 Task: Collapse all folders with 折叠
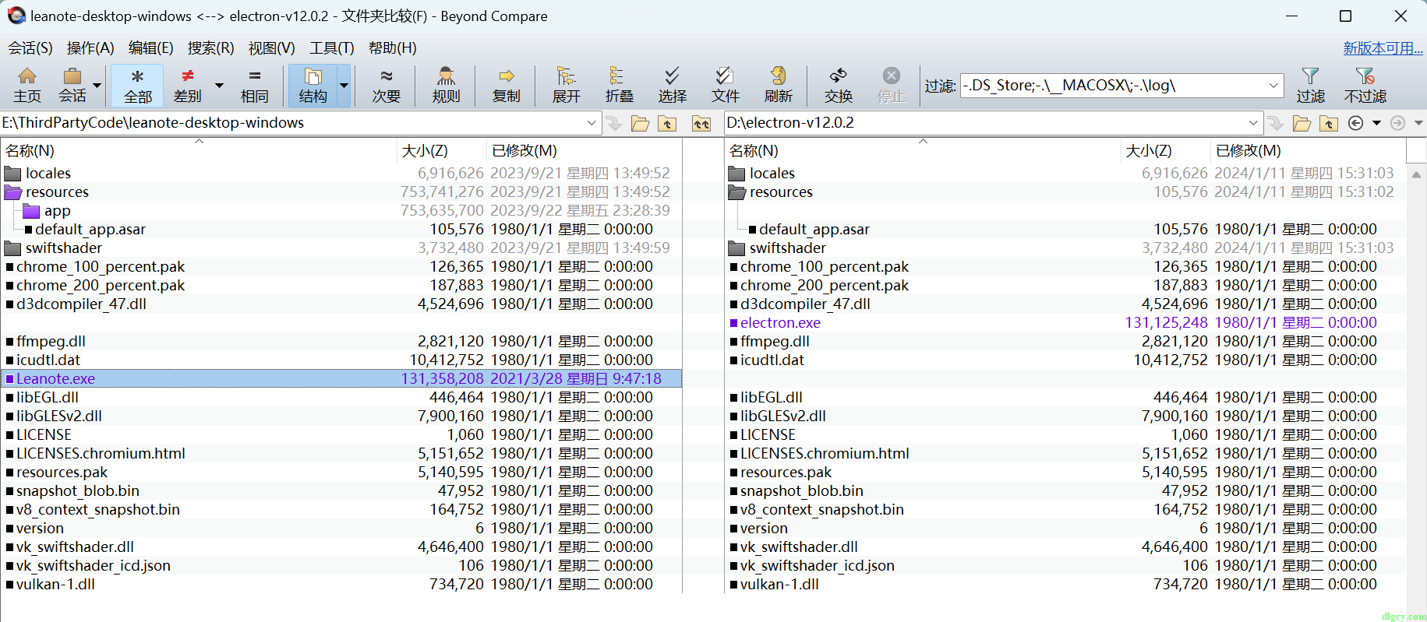point(619,86)
